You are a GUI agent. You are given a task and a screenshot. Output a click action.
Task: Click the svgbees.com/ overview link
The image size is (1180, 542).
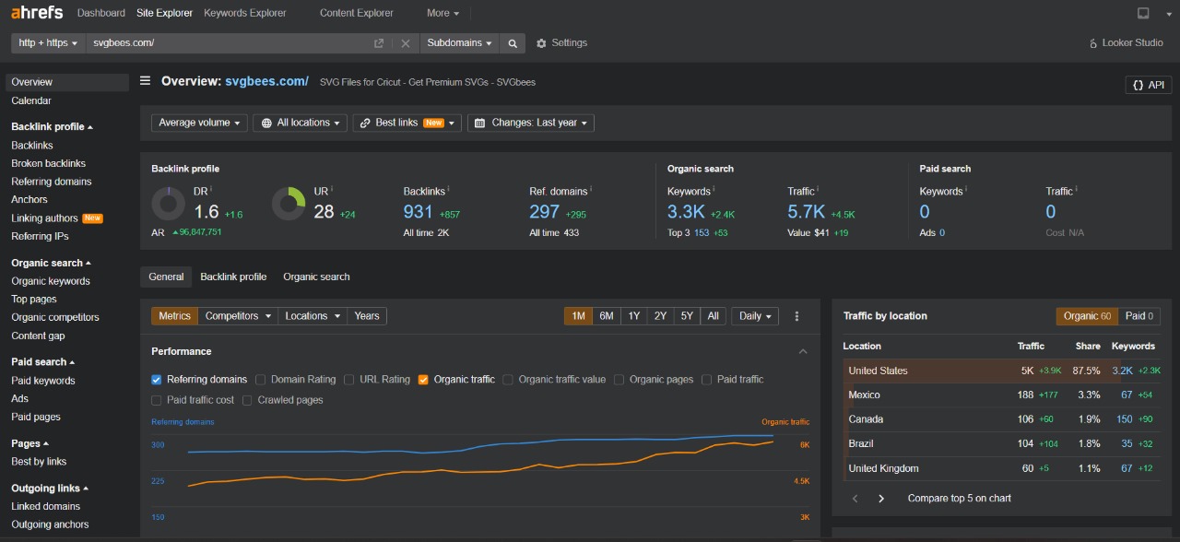(x=266, y=81)
